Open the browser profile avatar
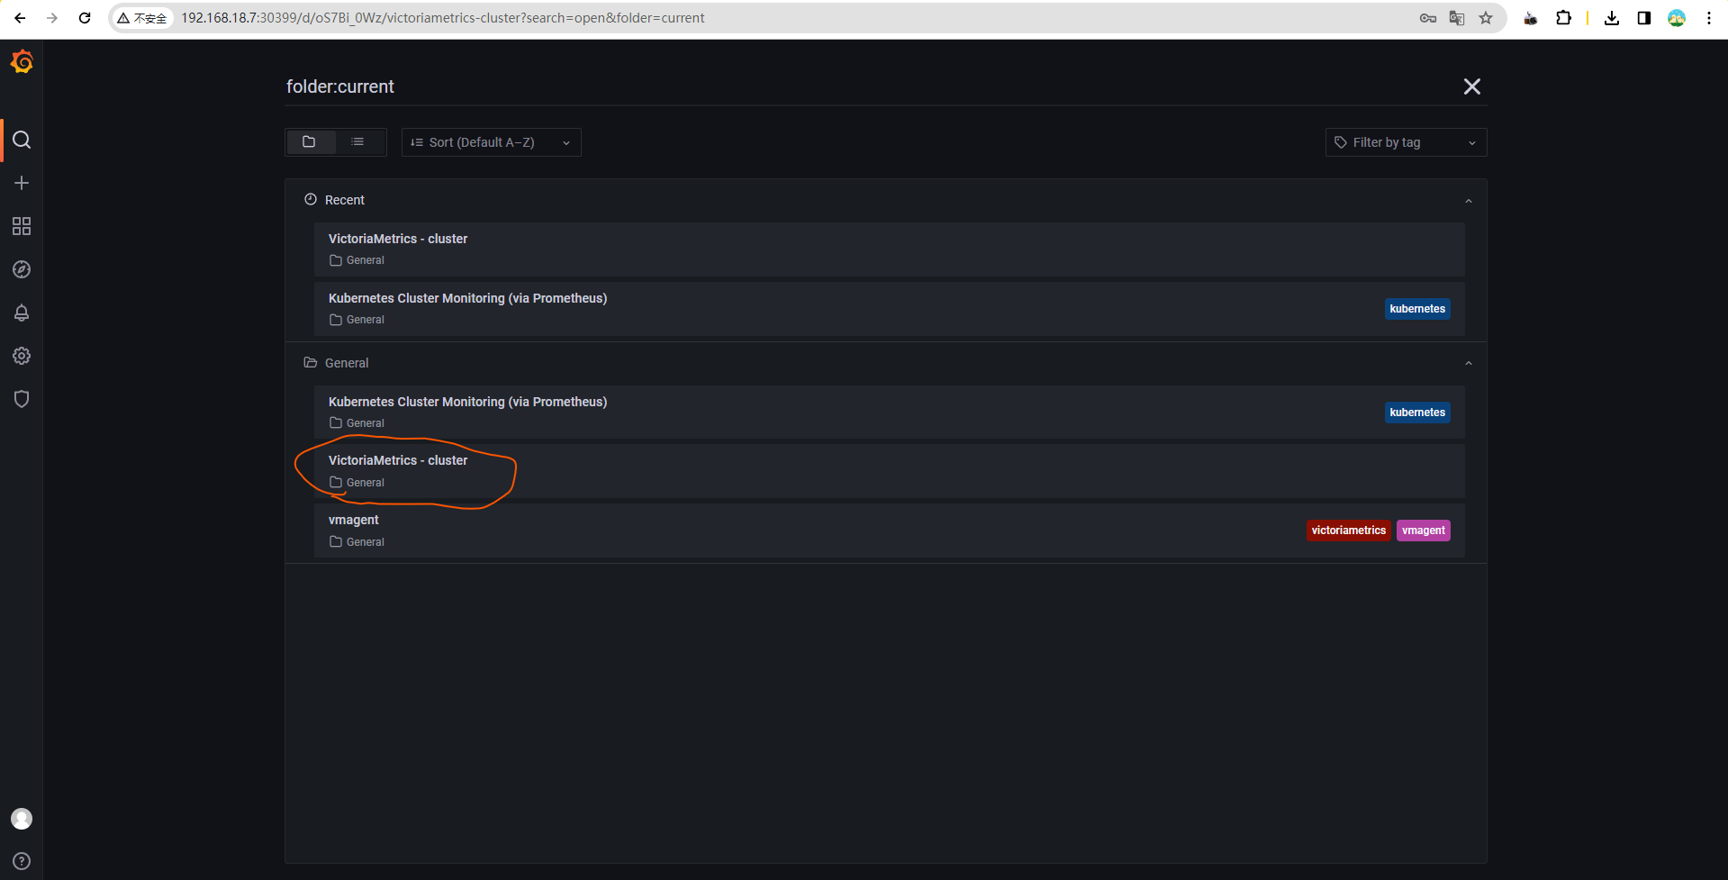The height and width of the screenshot is (880, 1728). click(1677, 18)
